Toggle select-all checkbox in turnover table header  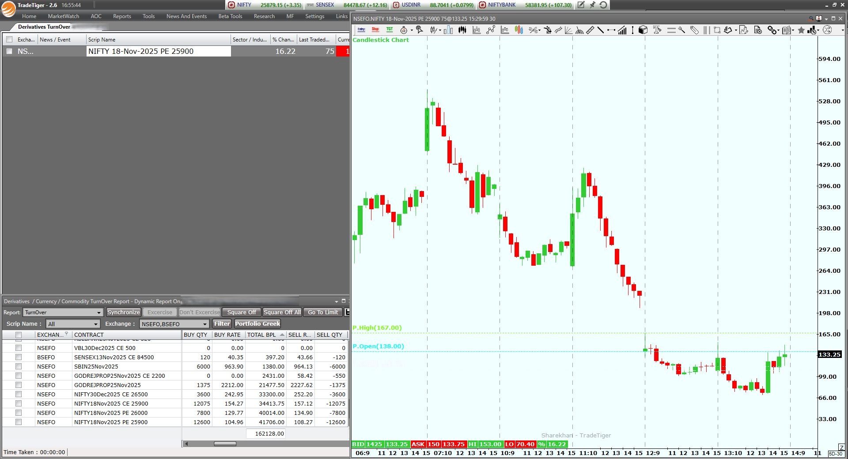[x=19, y=335]
